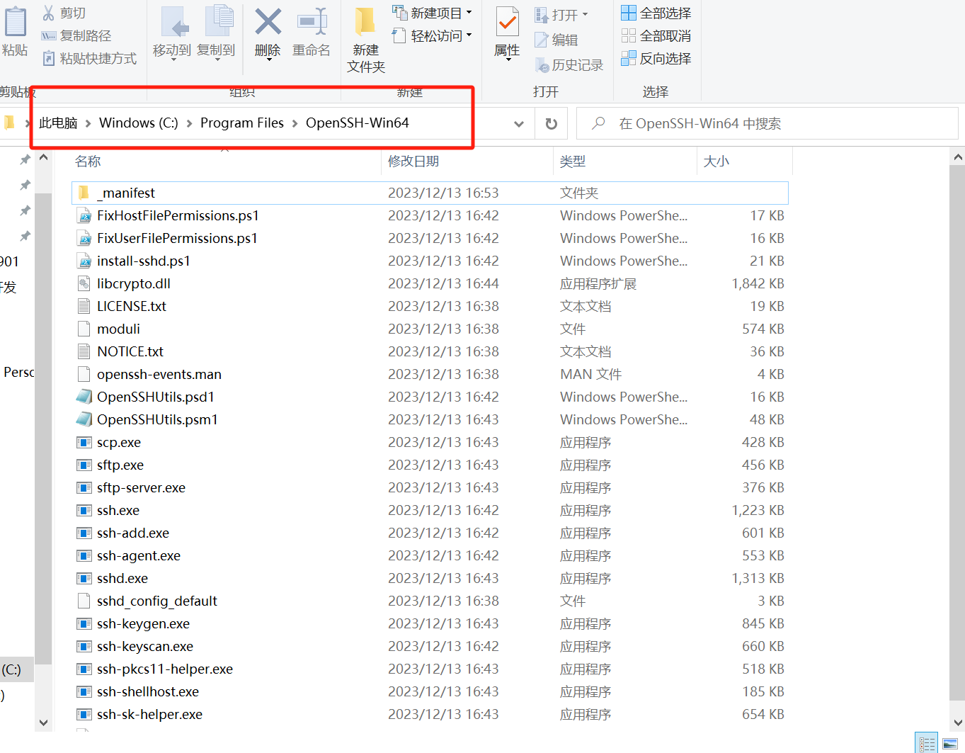
Task: Click the file list scroll-up arrow
Action: (957, 157)
